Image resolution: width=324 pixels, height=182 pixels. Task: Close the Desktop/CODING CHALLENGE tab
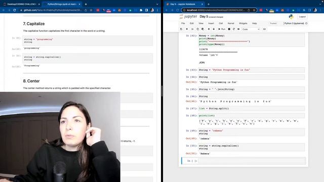pyautogui.click(x=39, y=4)
